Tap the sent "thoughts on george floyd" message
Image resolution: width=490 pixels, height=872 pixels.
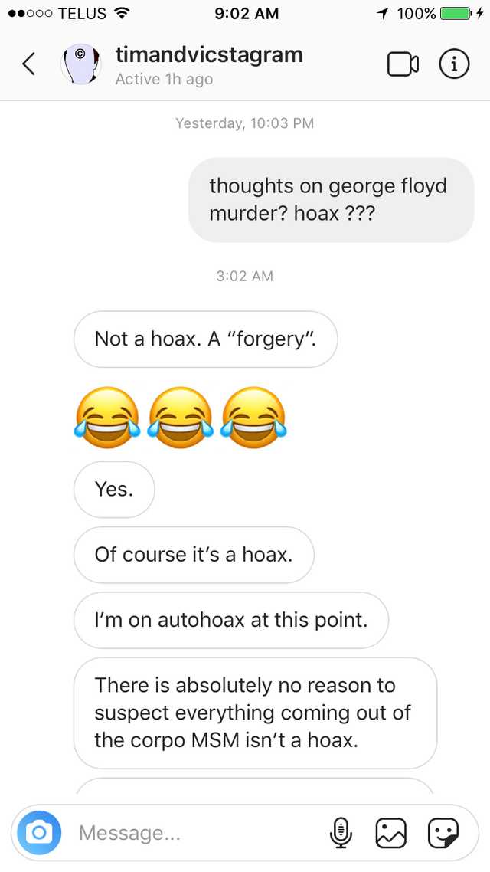[x=331, y=200]
